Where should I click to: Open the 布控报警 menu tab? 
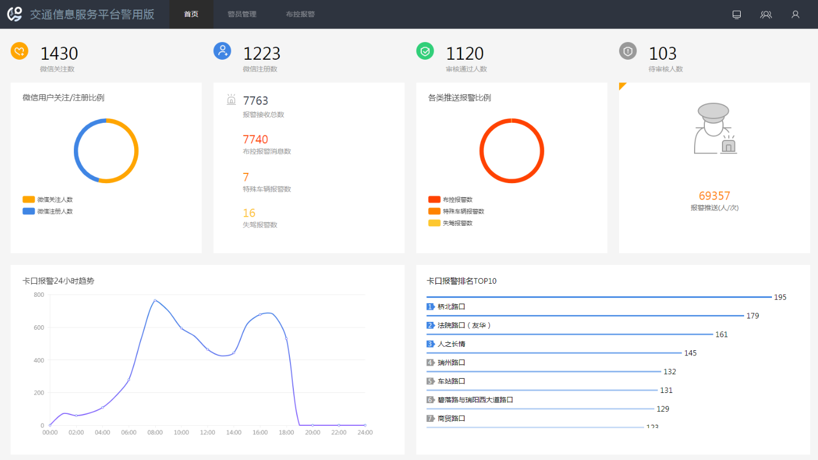pos(300,14)
